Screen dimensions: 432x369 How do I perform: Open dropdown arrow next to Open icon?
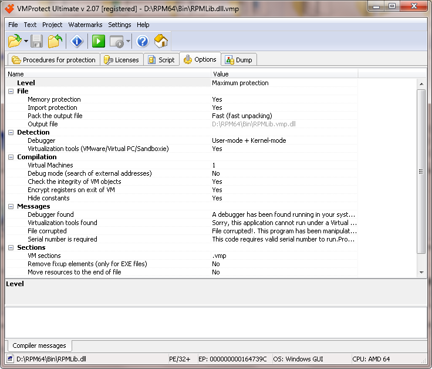26,42
